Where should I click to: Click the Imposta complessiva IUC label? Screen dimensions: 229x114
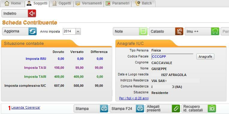click(x=25, y=86)
